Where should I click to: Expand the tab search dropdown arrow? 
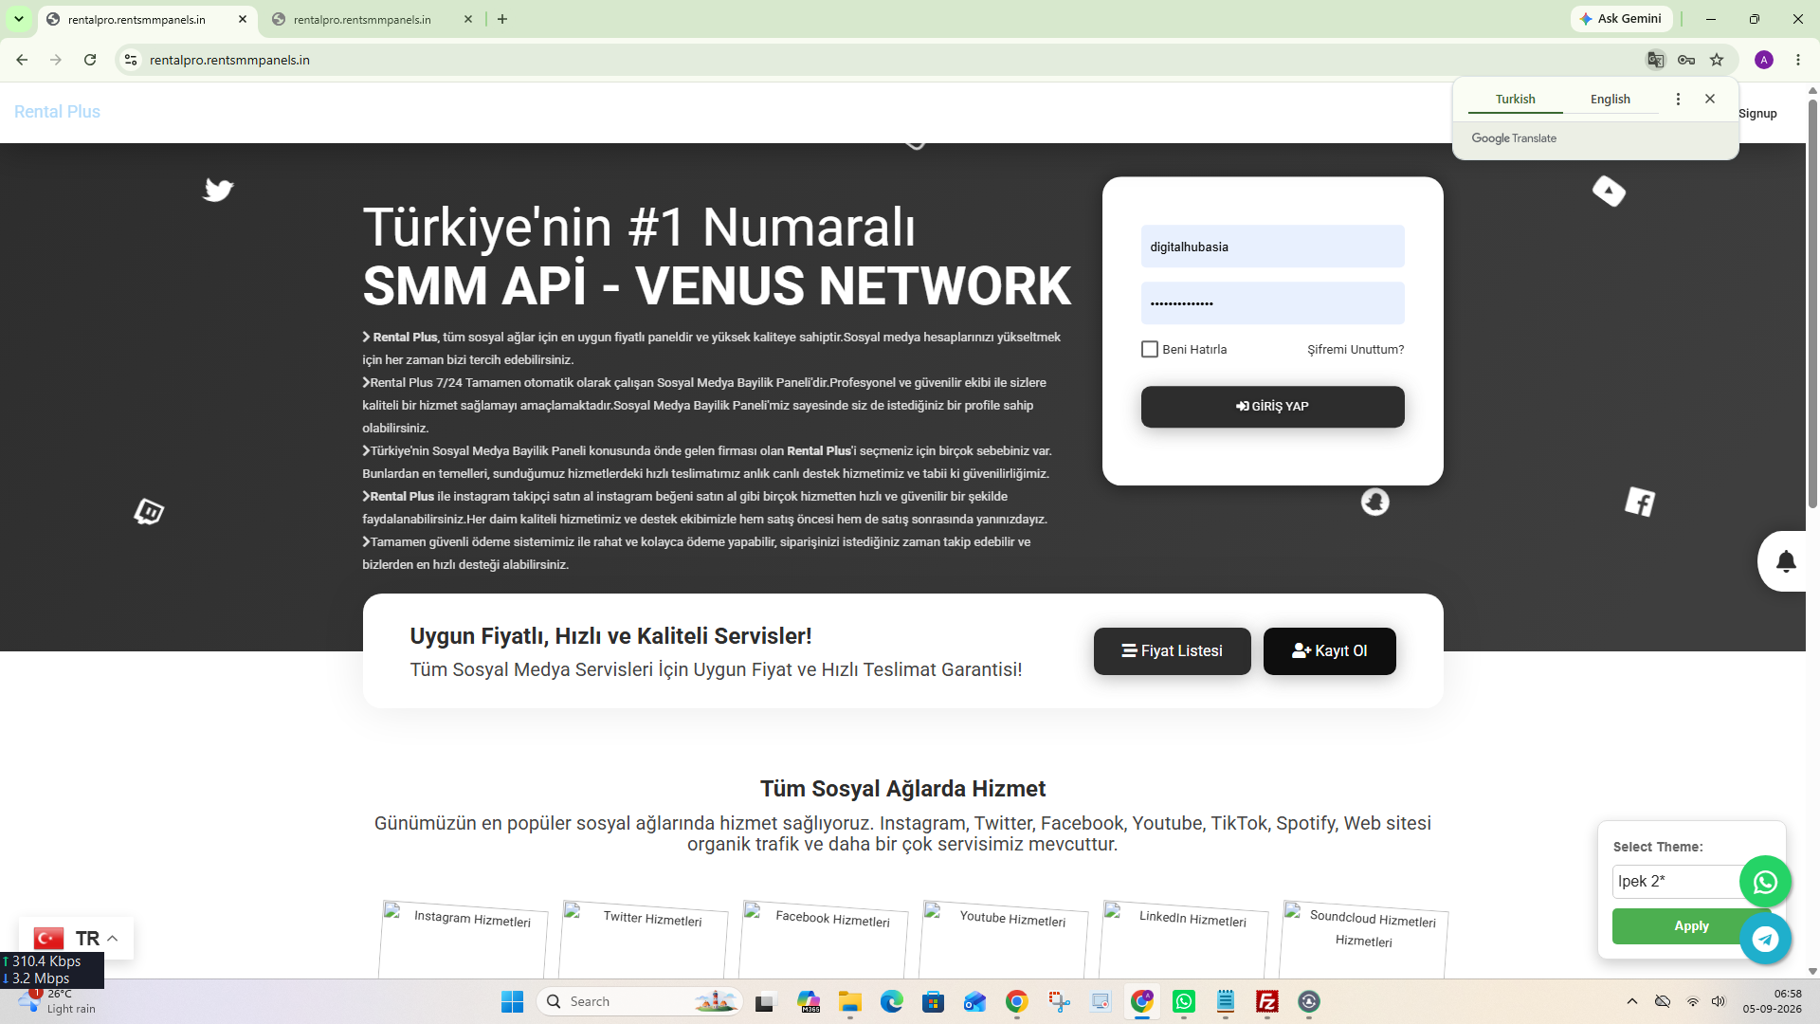click(18, 19)
